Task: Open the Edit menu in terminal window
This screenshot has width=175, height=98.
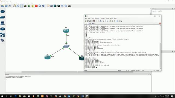Action: [x=89, y=19]
